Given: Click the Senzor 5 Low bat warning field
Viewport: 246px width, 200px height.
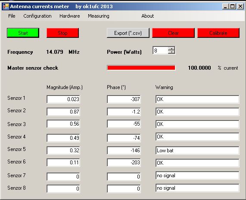Looking at the screenshot, I should pos(197,151).
